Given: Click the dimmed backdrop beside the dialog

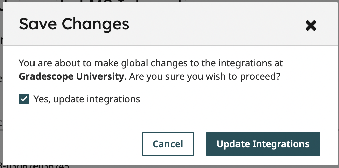Looking at the screenshot, I should [x=1, y=86].
